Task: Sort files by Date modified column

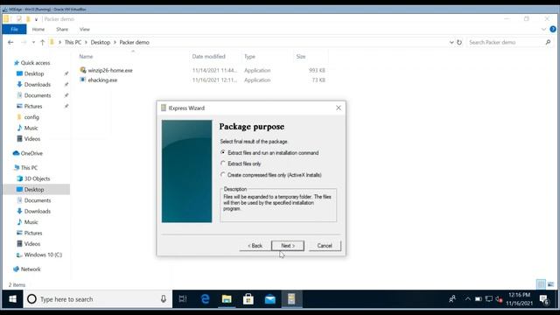Action: coord(208,56)
